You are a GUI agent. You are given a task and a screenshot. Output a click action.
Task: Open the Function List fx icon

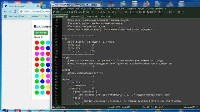click(148, 12)
